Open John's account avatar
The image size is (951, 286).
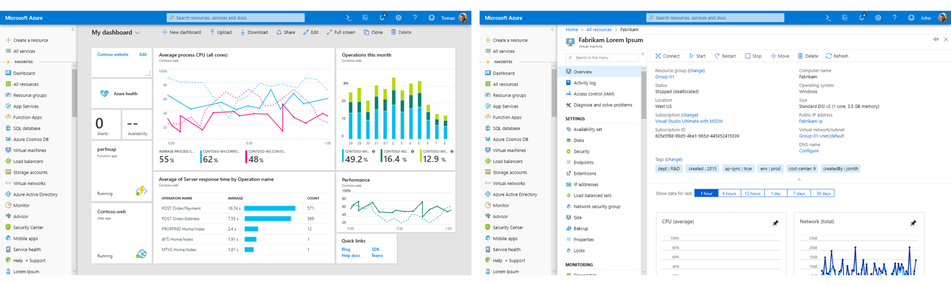(x=943, y=17)
